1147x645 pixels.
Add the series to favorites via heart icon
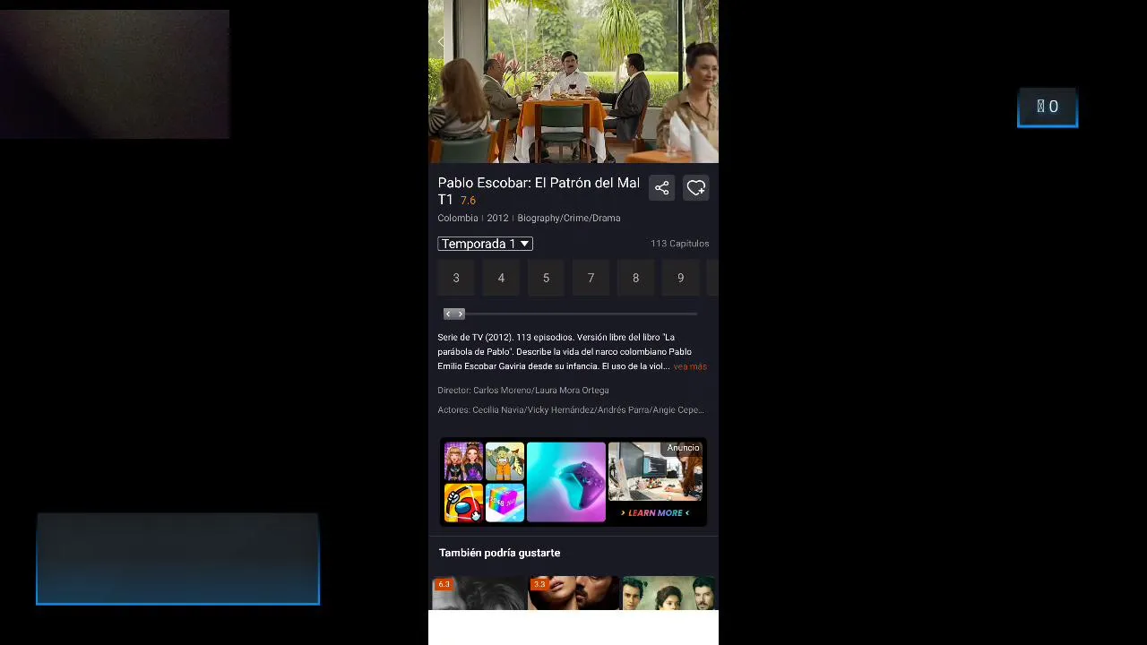point(696,188)
